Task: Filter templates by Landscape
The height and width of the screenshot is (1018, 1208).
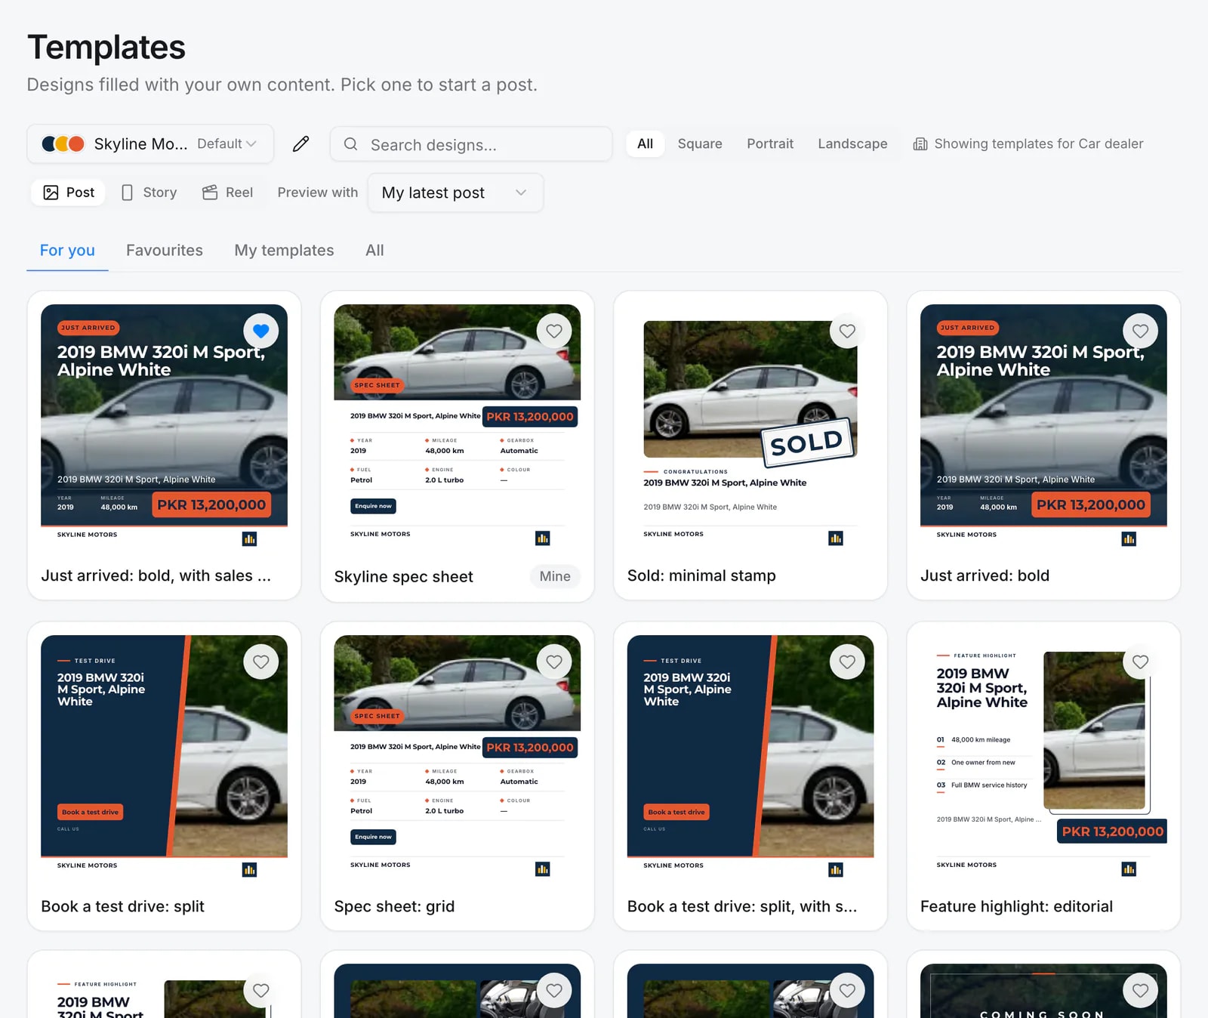Action: click(x=852, y=143)
